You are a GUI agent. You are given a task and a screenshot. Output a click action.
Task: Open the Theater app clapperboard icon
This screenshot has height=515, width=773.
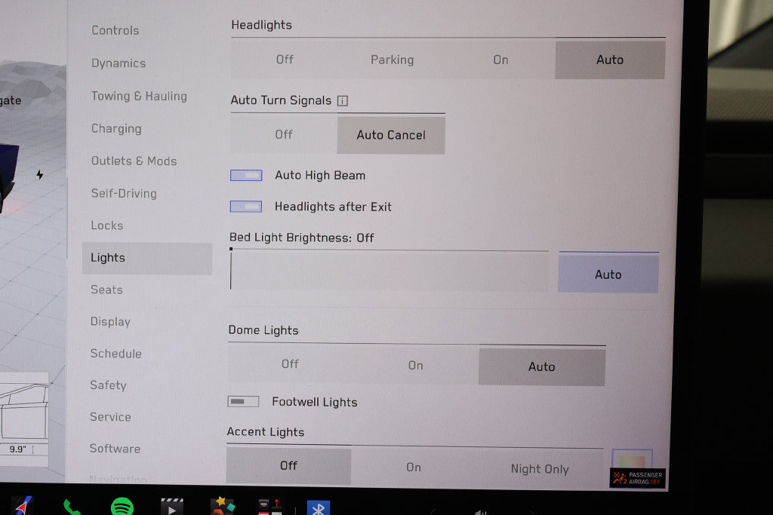point(171,507)
